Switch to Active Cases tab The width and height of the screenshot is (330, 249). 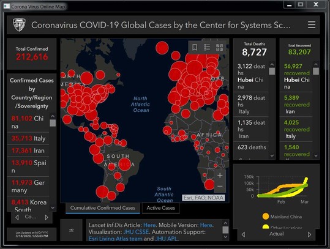click(x=161, y=208)
